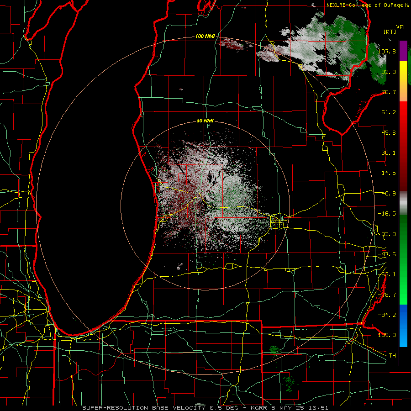Click the -78.7 velocity value
Screen dimensions: 411x411
(387, 295)
